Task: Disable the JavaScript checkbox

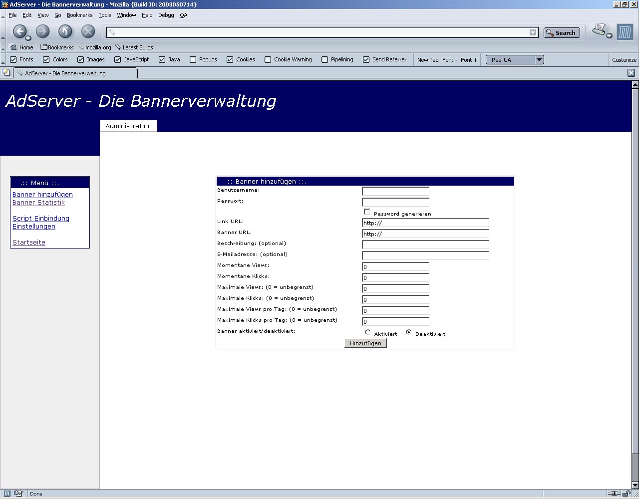Action: 118,59
